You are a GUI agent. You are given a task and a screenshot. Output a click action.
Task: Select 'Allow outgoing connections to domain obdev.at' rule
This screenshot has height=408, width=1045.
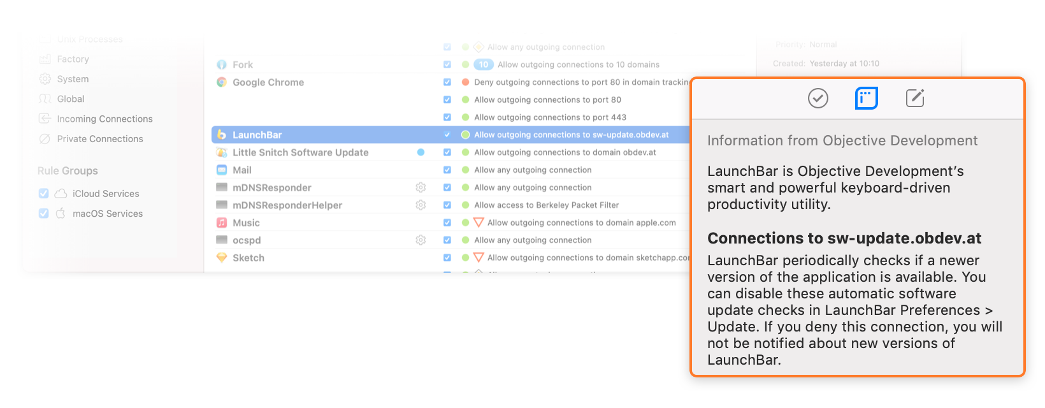565,152
